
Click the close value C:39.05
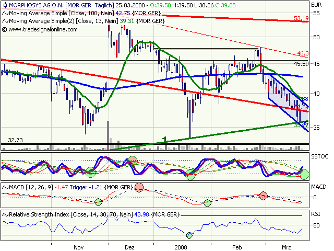coord(225,5)
